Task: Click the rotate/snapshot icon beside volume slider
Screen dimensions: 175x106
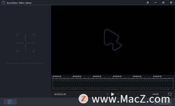Action: point(170,94)
